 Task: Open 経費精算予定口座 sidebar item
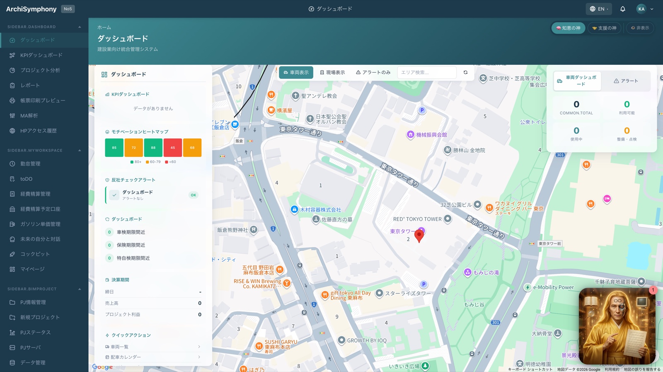pyautogui.click(x=44, y=209)
